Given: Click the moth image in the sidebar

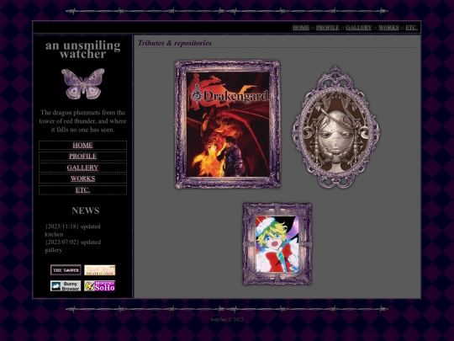Looking at the screenshot, I should tap(83, 84).
